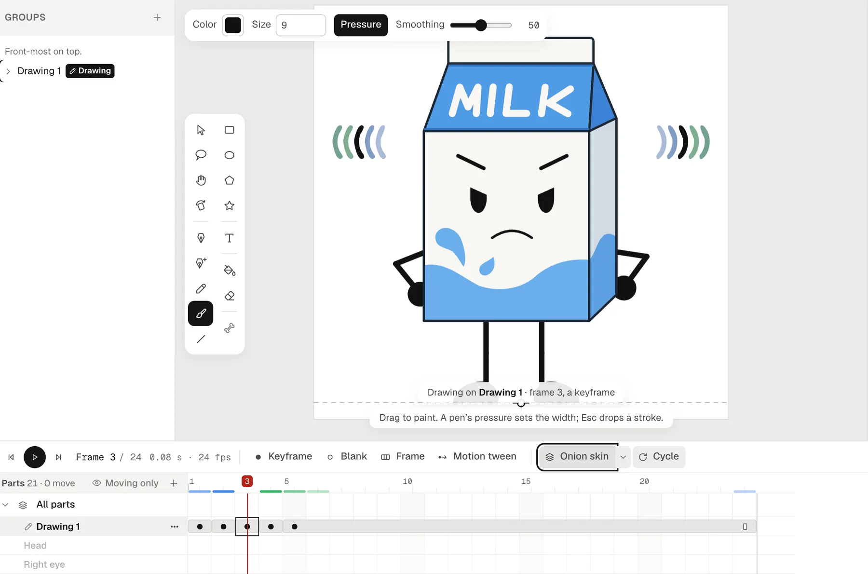868x574 pixels.
Task: Select the Pencil tool
Action: point(201,288)
